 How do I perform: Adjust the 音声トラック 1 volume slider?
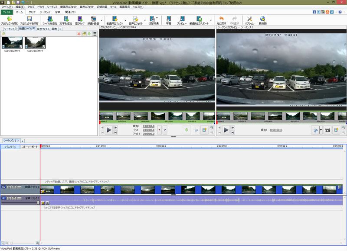pos(38,203)
